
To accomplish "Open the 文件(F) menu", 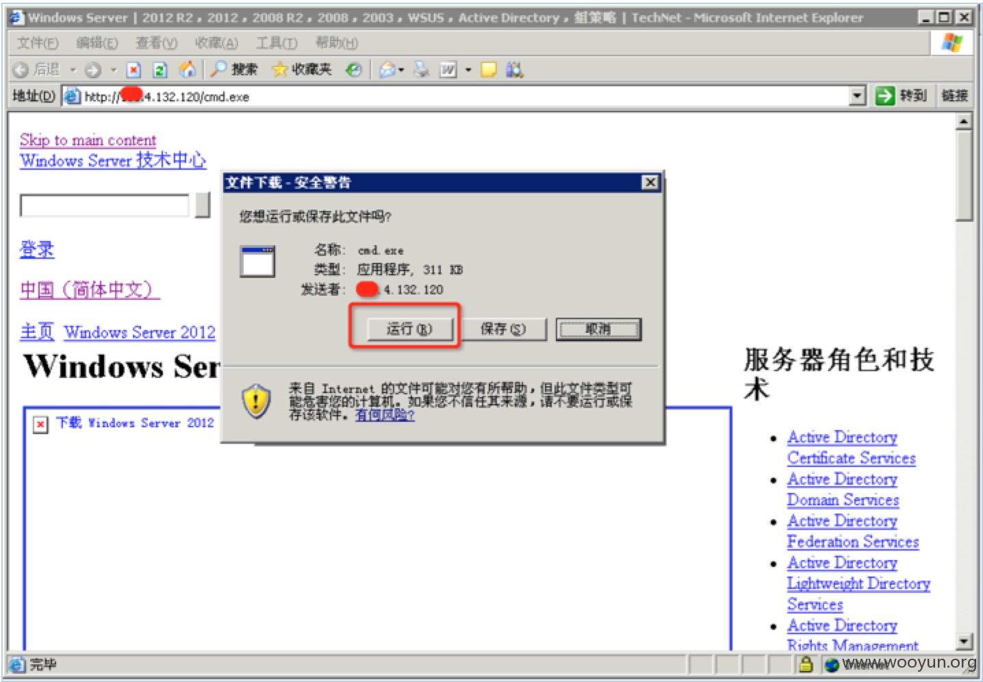I will point(38,43).
